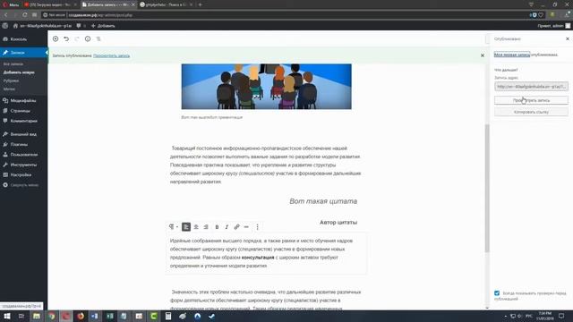Open site name home link in admin bar
The height and width of the screenshot is (322, 573).
pyautogui.click(x=42, y=26)
